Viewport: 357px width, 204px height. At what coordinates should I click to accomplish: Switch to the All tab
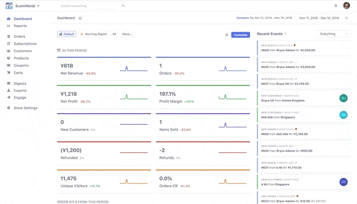pyautogui.click(x=114, y=34)
